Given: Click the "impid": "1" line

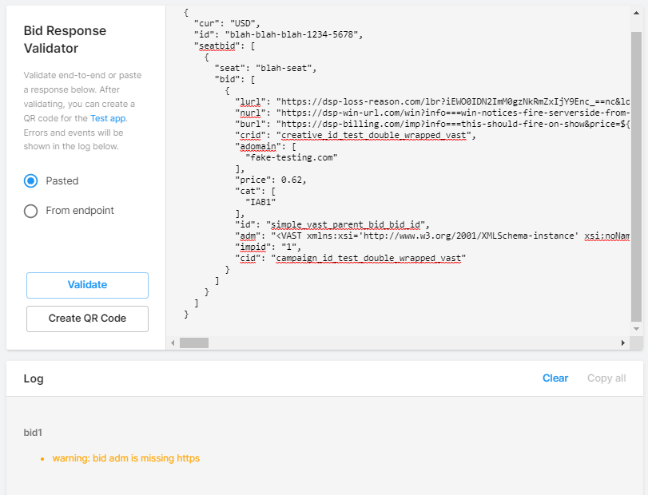Looking at the screenshot, I should pyautogui.click(x=268, y=247).
